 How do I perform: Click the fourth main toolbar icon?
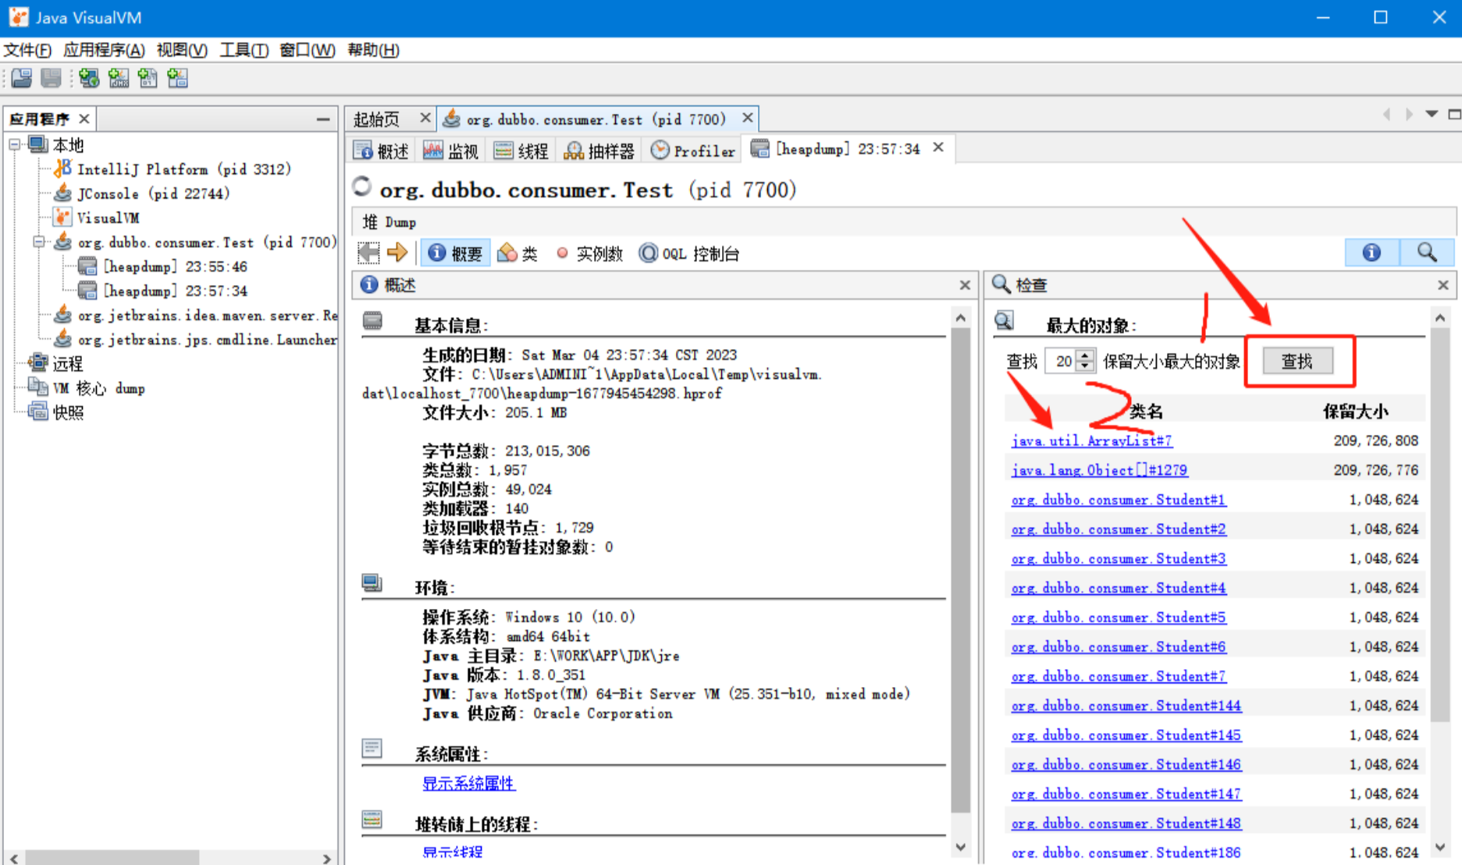pyautogui.click(x=119, y=78)
